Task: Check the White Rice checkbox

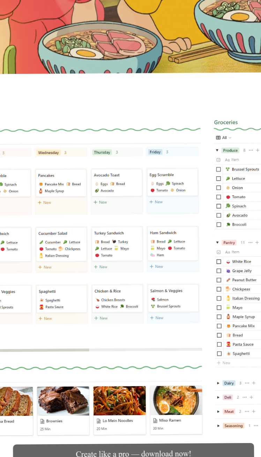Action: pyautogui.click(x=218, y=262)
